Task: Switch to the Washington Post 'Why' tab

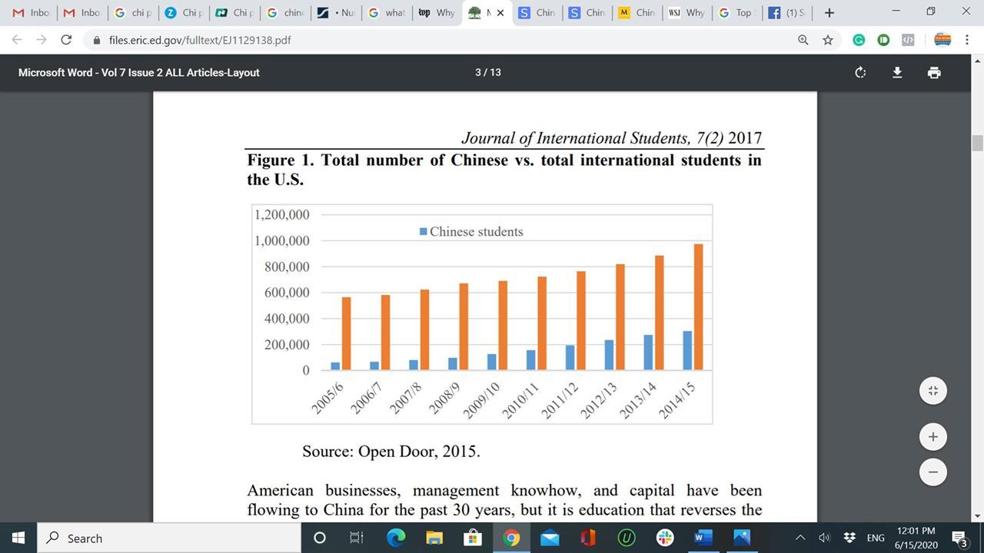Action: pyautogui.click(x=437, y=13)
